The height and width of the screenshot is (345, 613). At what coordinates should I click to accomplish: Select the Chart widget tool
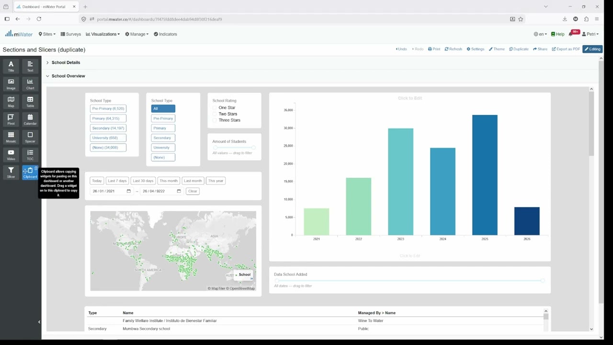click(30, 84)
